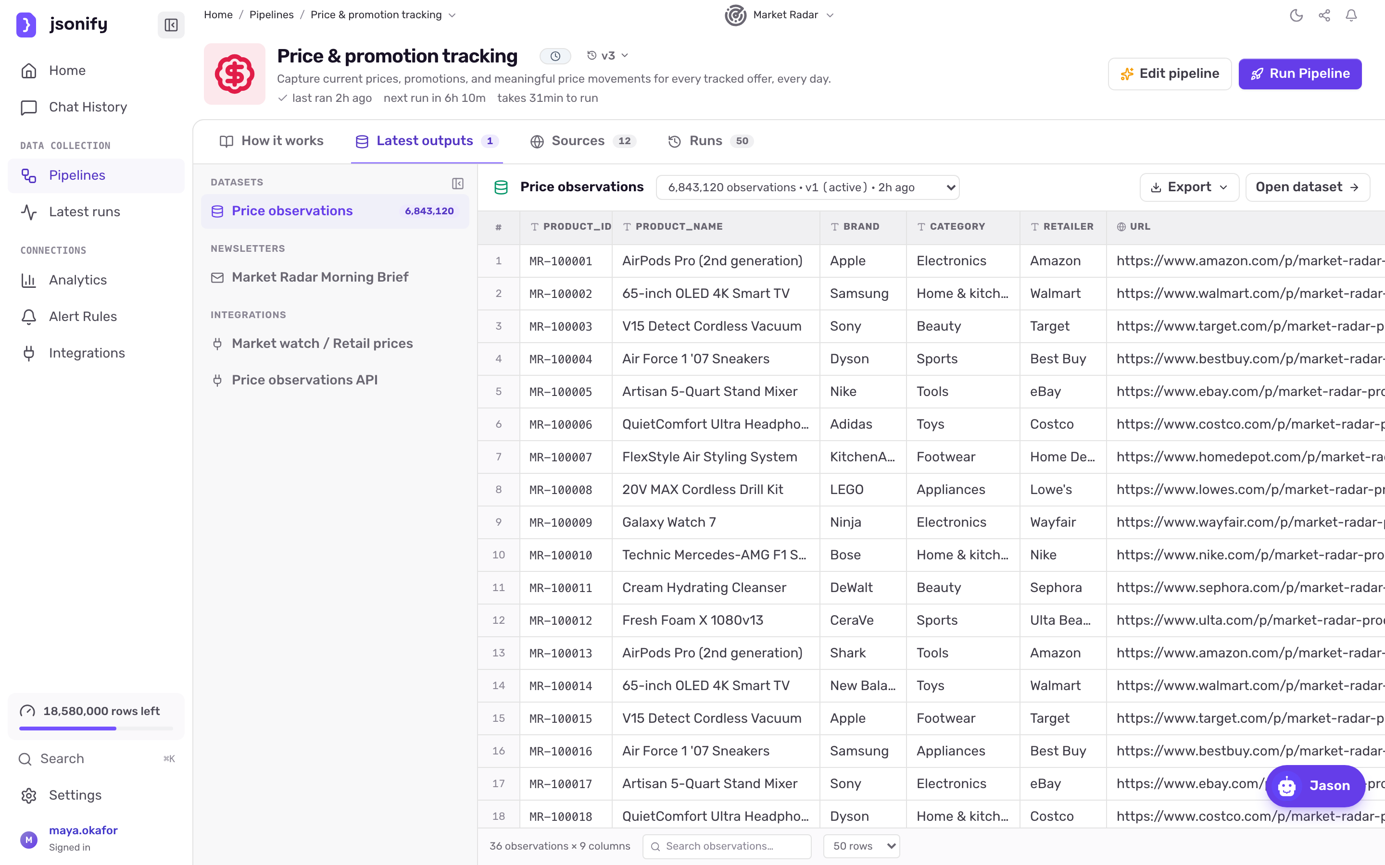
Task: Open Market Radar Morning Brief newsletter
Action: click(x=335, y=277)
